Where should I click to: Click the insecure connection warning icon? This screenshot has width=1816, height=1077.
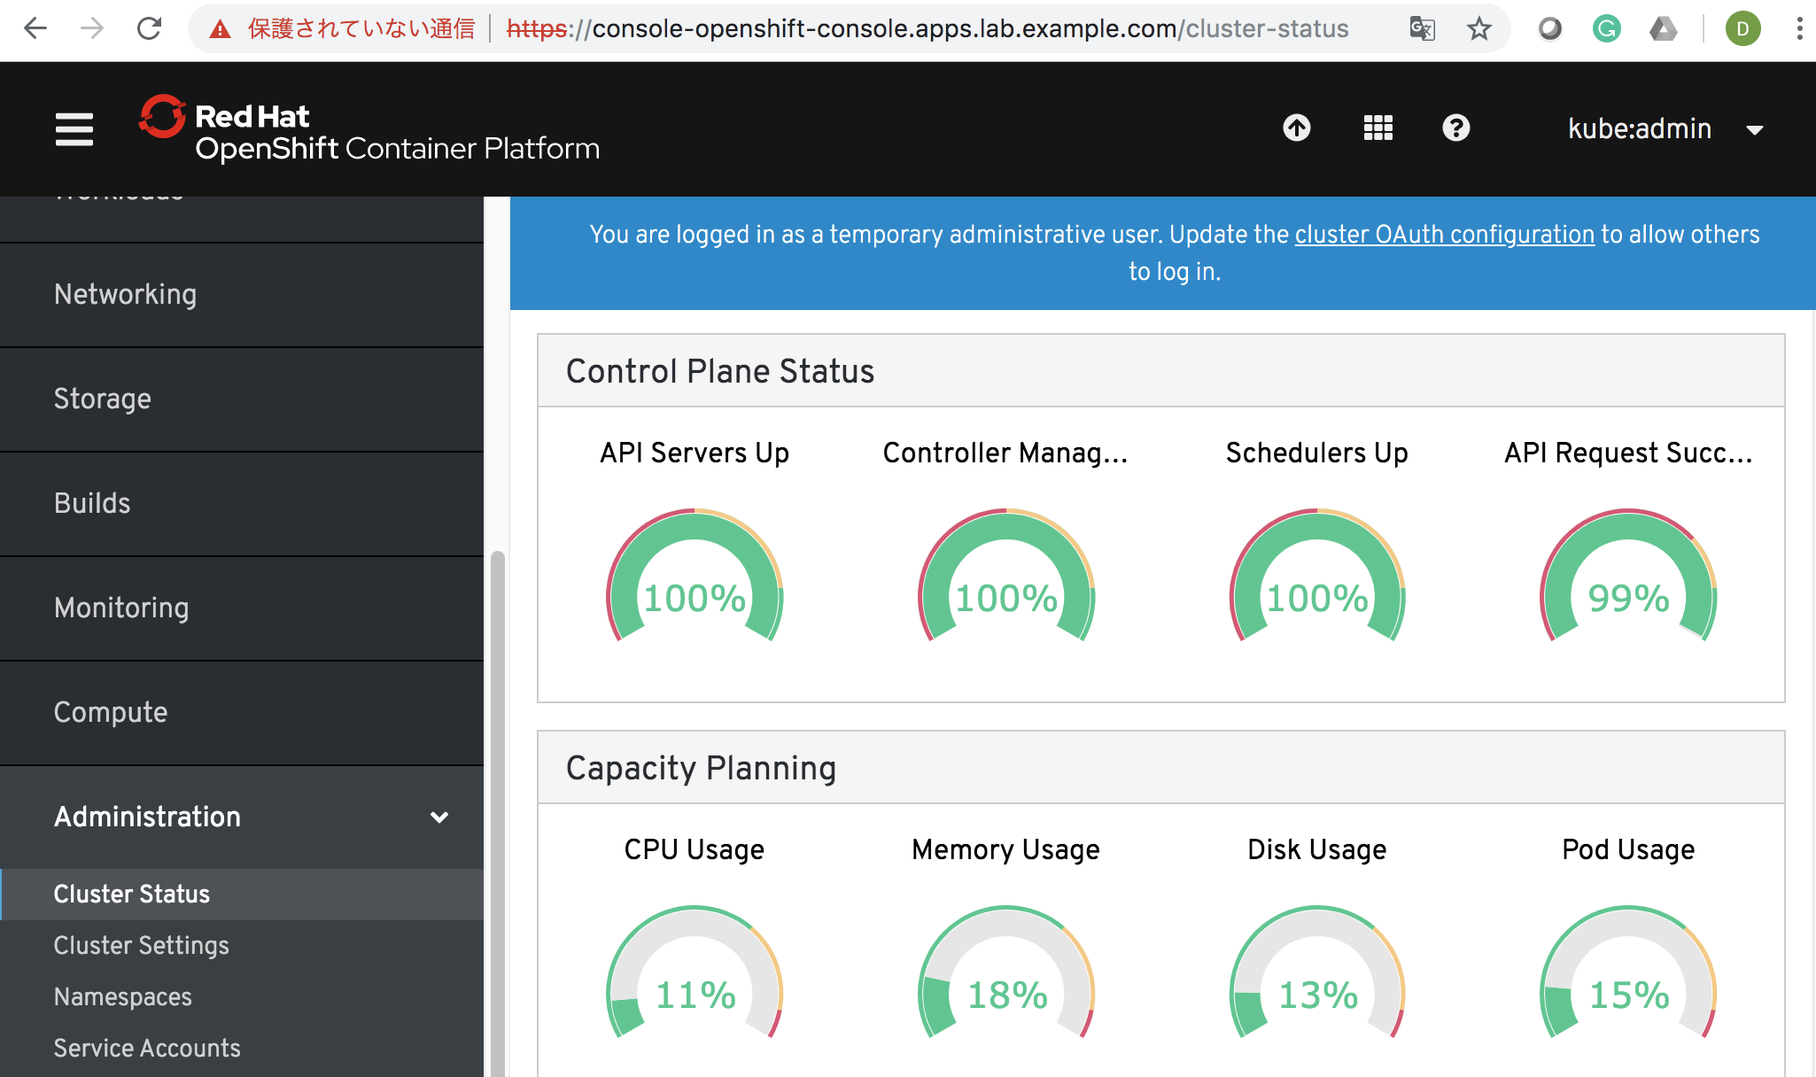point(220,30)
